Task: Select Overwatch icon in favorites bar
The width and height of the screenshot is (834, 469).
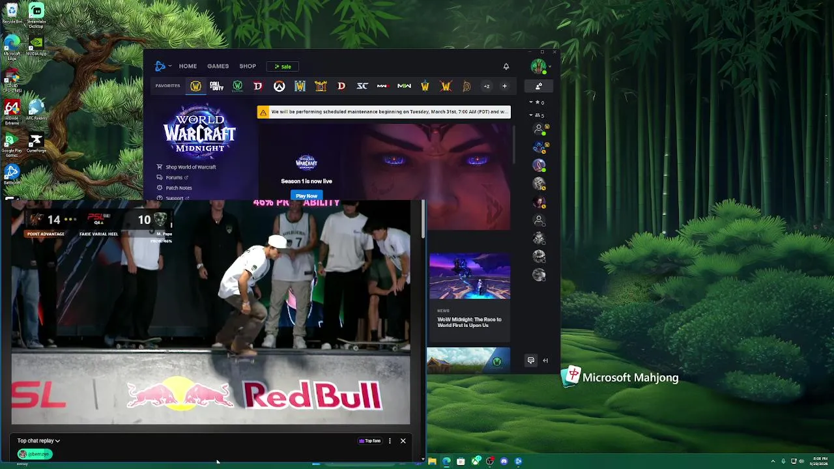Action: tap(279, 86)
